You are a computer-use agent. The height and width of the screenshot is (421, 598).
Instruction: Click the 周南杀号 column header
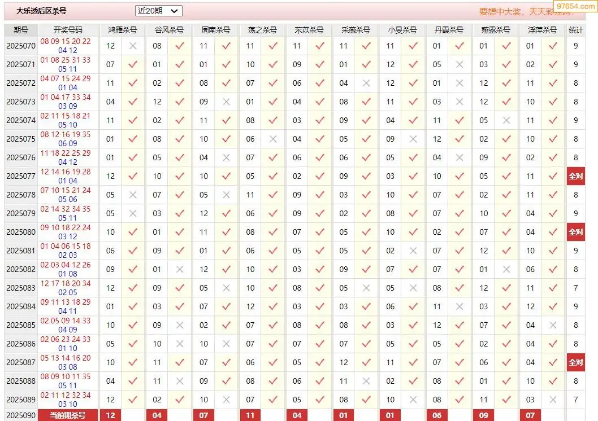click(x=215, y=30)
